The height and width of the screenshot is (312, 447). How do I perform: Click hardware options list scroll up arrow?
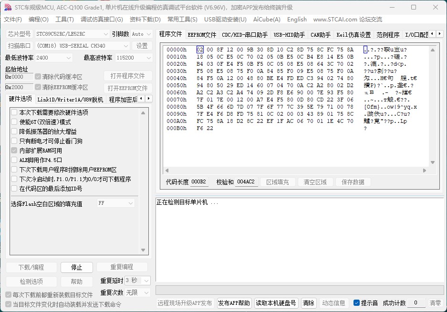[x=143, y=113]
